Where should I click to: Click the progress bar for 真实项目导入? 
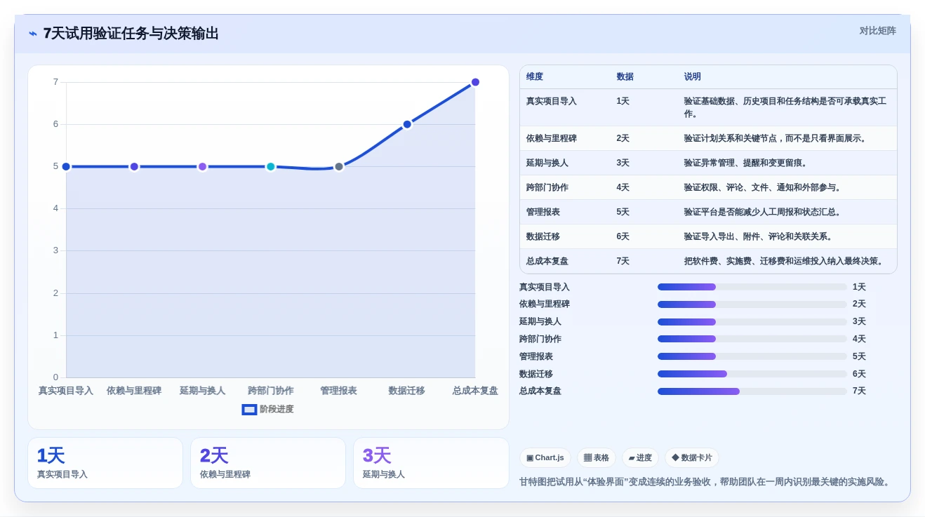coord(752,287)
